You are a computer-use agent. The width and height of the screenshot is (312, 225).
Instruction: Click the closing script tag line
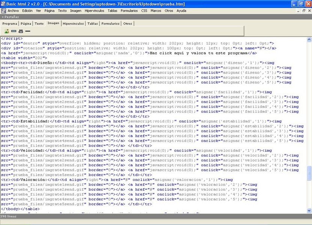coord(12,38)
